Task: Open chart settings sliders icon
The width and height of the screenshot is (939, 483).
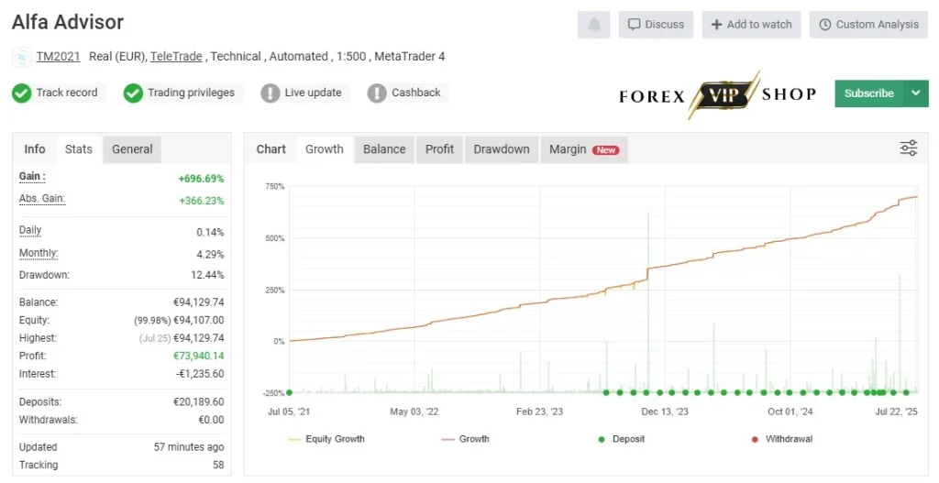Action: (x=909, y=148)
